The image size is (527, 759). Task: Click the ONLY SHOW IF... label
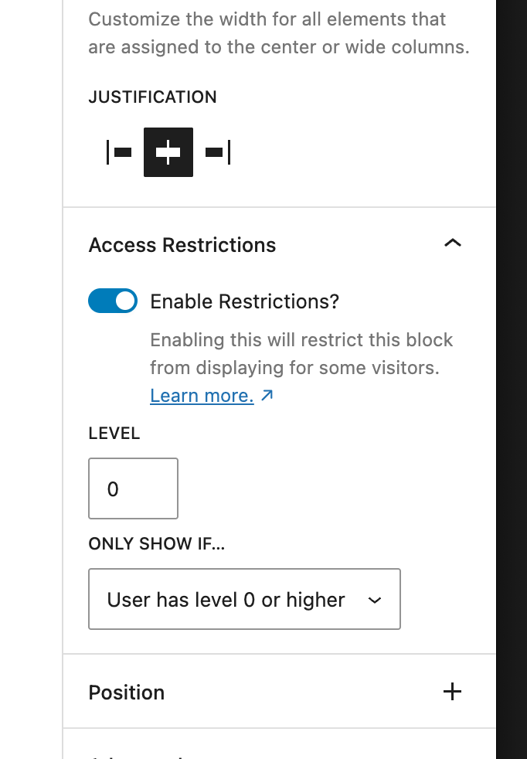(156, 543)
